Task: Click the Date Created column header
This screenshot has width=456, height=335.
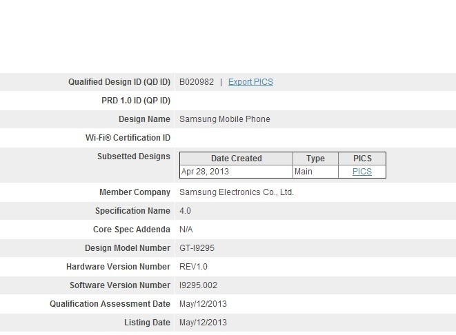Action: pos(236,159)
